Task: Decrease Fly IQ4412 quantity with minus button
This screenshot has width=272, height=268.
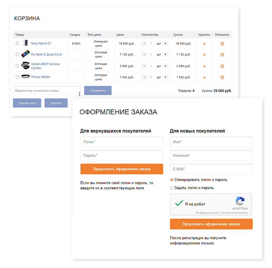Action: [x=144, y=55]
